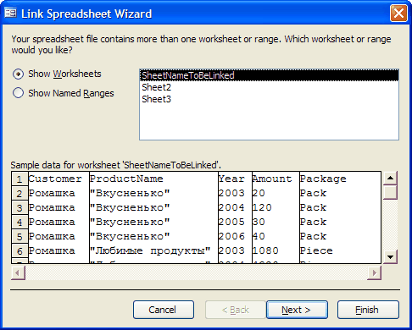Click the Next > button
The width and height of the screenshot is (412, 330).
tap(297, 310)
